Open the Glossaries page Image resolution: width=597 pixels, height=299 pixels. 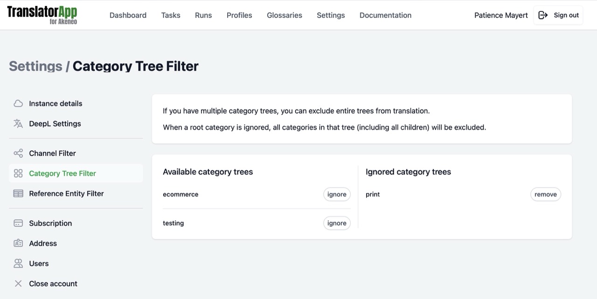[284, 15]
